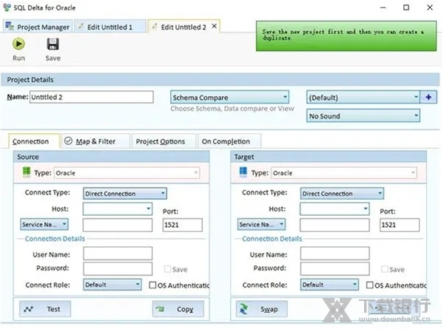
Task: Click the green Run play icon
Action: point(18,44)
